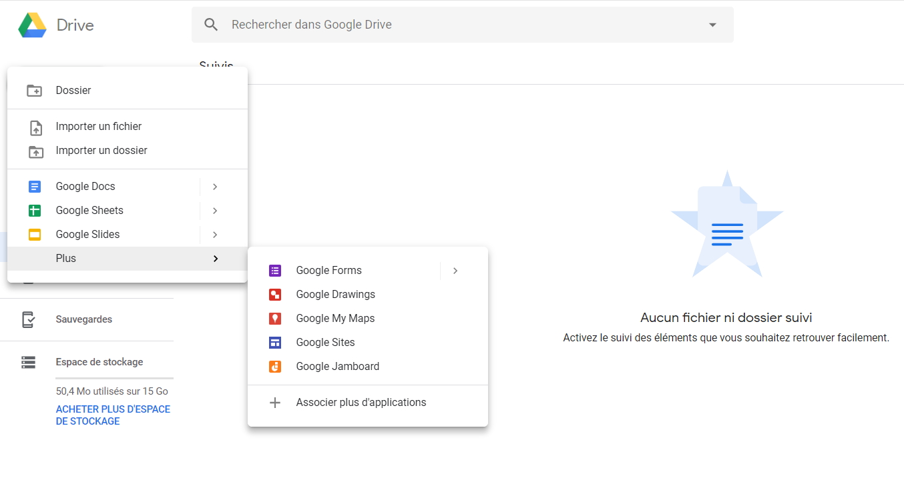Select Importer un dossier
Screen dimensions: 904x502
click(128, 151)
